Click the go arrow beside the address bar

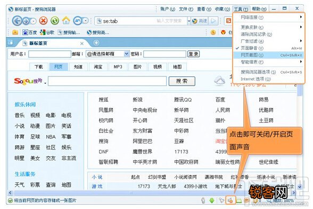coord(213,21)
